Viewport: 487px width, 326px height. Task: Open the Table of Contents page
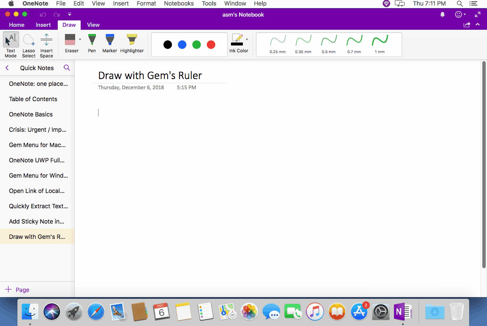[x=33, y=99]
